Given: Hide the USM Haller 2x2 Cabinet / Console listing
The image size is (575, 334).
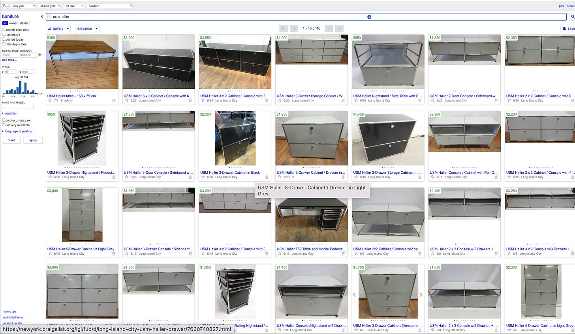Looking at the screenshot, I should click(x=420, y=254).
